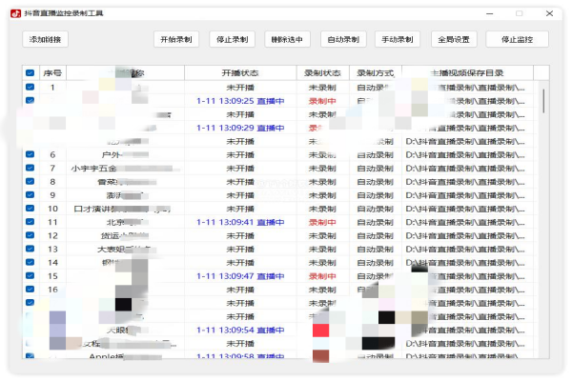The image size is (572, 381).
Task: Toggle the select-all checkbox in the header
Action: (30, 73)
